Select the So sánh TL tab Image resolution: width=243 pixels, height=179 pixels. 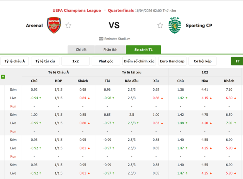tap(143, 50)
